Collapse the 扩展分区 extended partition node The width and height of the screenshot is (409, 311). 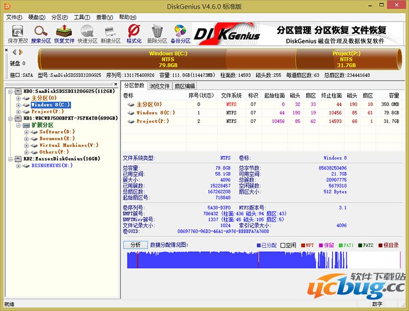point(18,125)
